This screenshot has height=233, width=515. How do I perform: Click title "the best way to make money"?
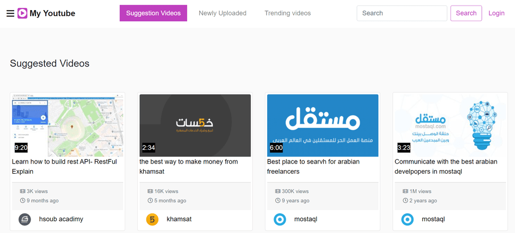(x=189, y=167)
